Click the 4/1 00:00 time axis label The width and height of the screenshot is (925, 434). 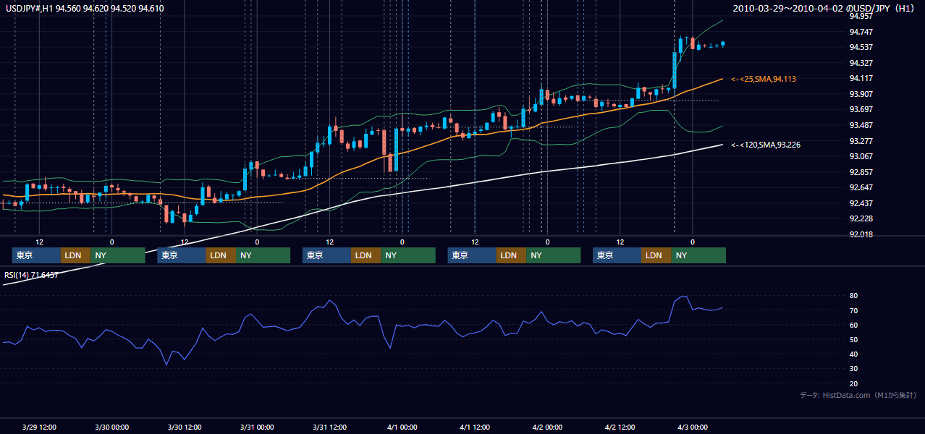point(402,427)
